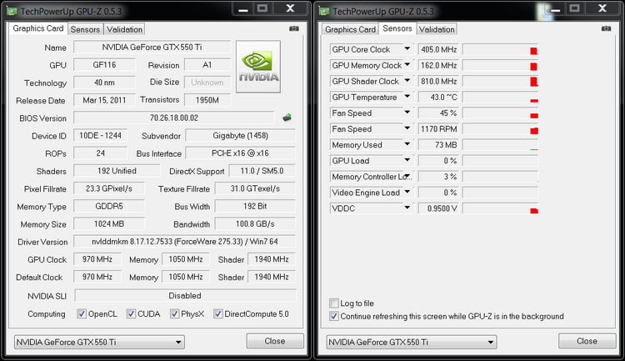Open GPU Shader Clock sensor dropdown

click(x=407, y=81)
